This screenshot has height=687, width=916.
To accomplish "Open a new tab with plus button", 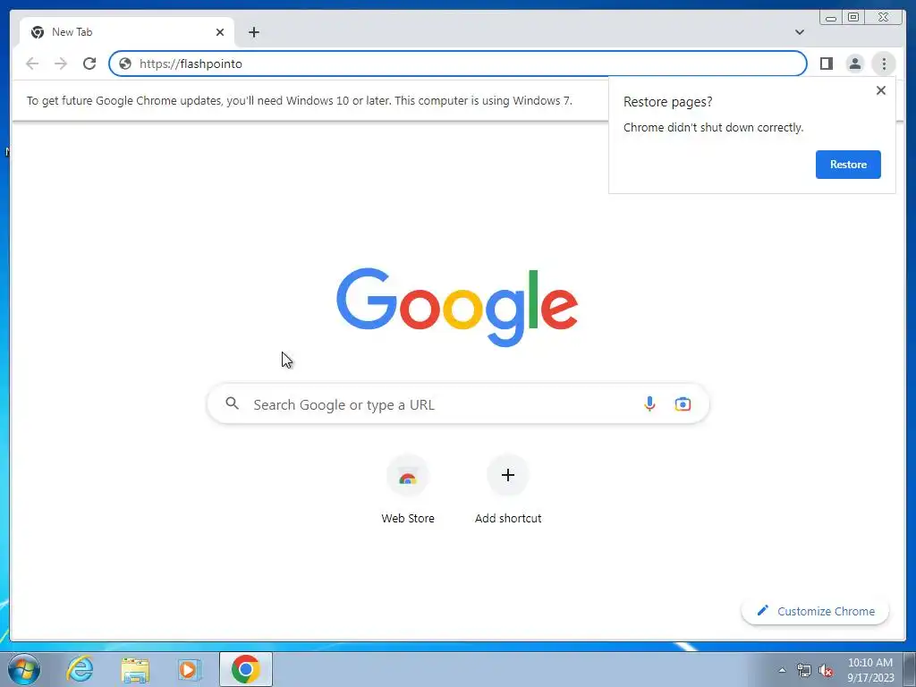I will point(253,32).
